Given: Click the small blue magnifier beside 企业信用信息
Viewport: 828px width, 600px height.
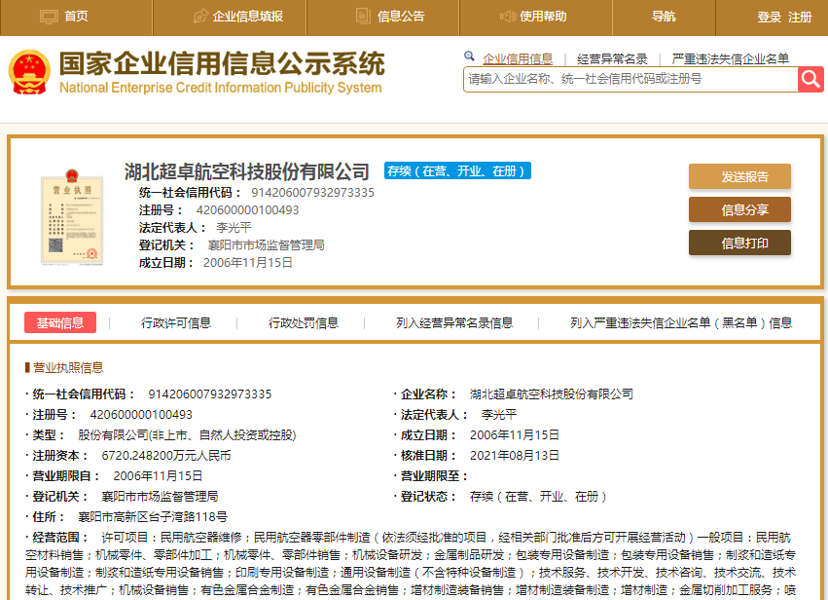Looking at the screenshot, I should pos(469,56).
